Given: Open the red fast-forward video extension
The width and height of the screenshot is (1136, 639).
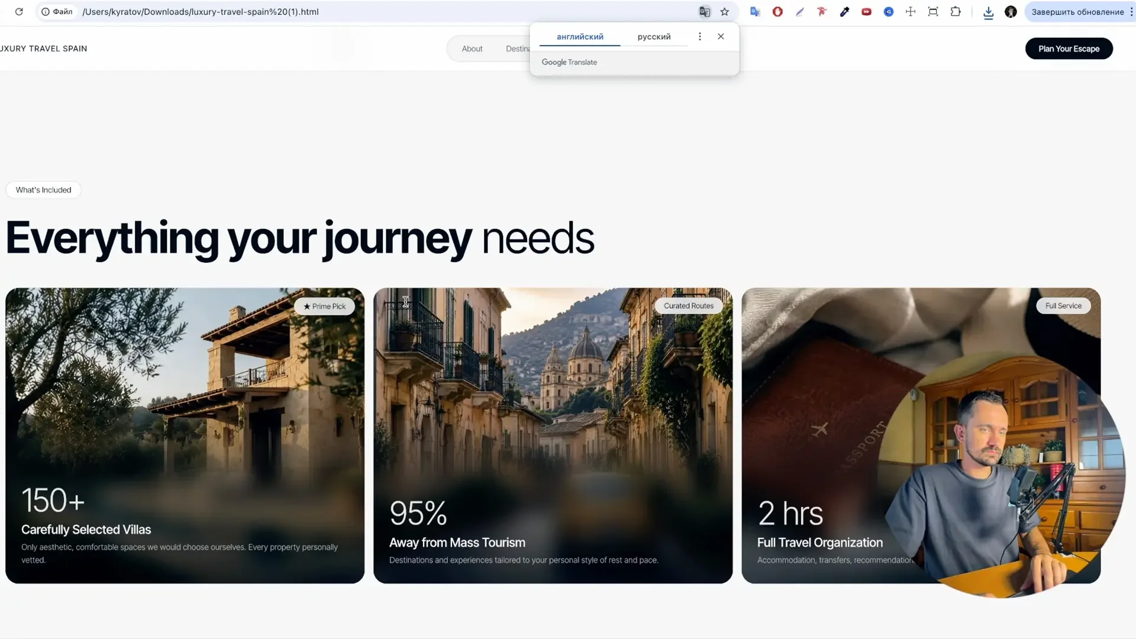Looking at the screenshot, I should pos(866,12).
